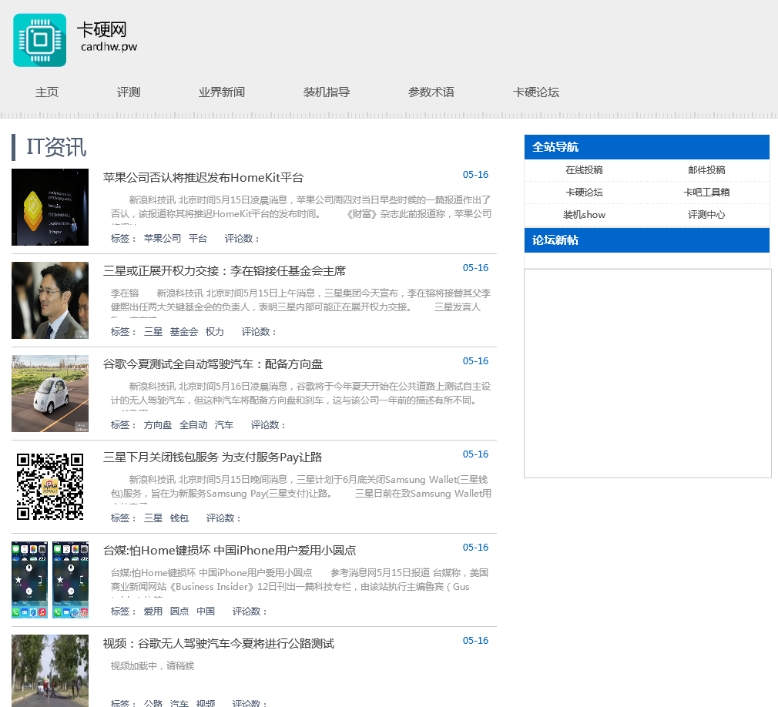Open the 主页 navigation menu item

pos(47,92)
